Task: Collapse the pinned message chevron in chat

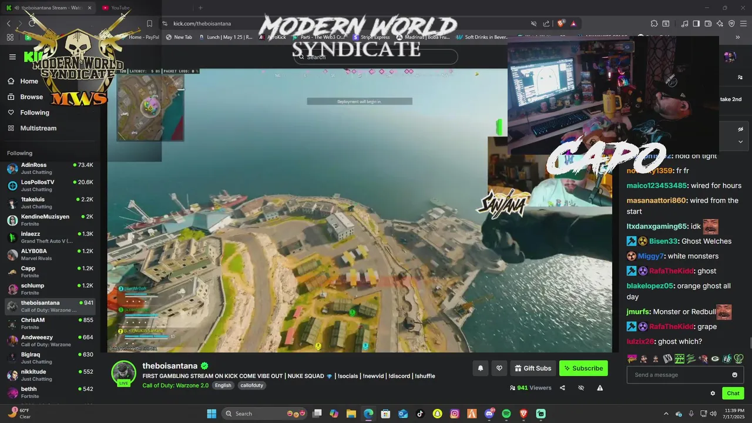Action: [740, 142]
